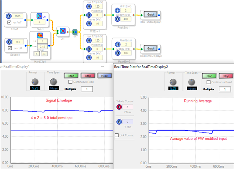Click HardClip1 Low field showing 0.15
The image size is (234, 169).
[x=43, y=47]
